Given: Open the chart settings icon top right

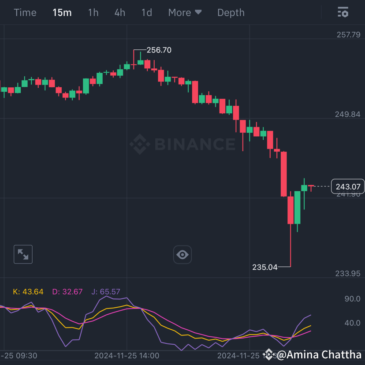Looking at the screenshot, I should (x=343, y=12).
